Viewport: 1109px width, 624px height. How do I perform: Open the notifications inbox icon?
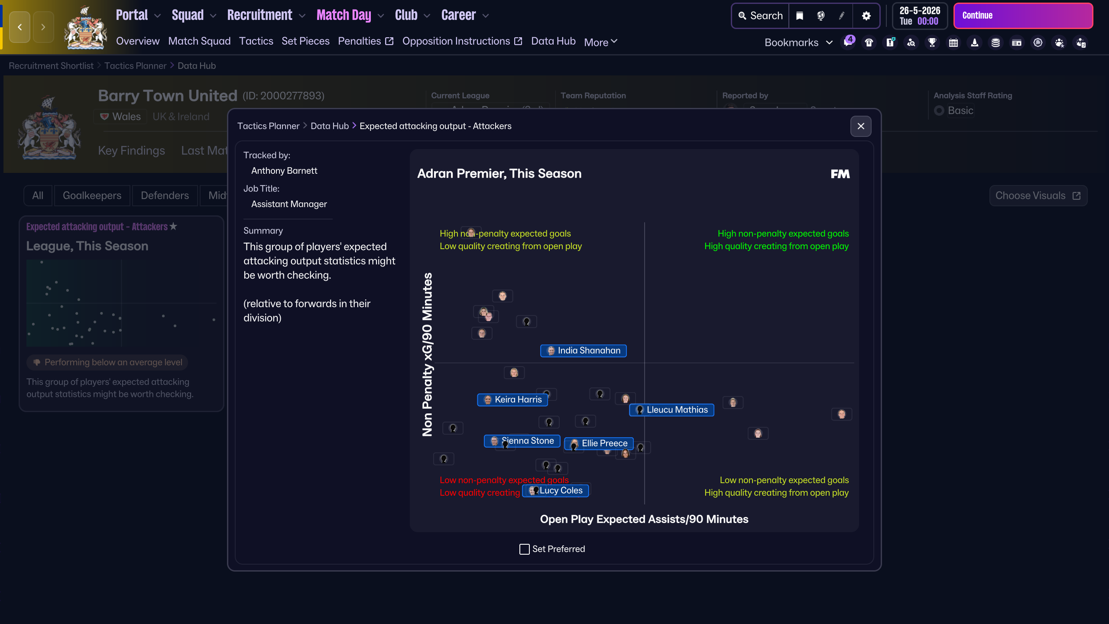coord(848,42)
